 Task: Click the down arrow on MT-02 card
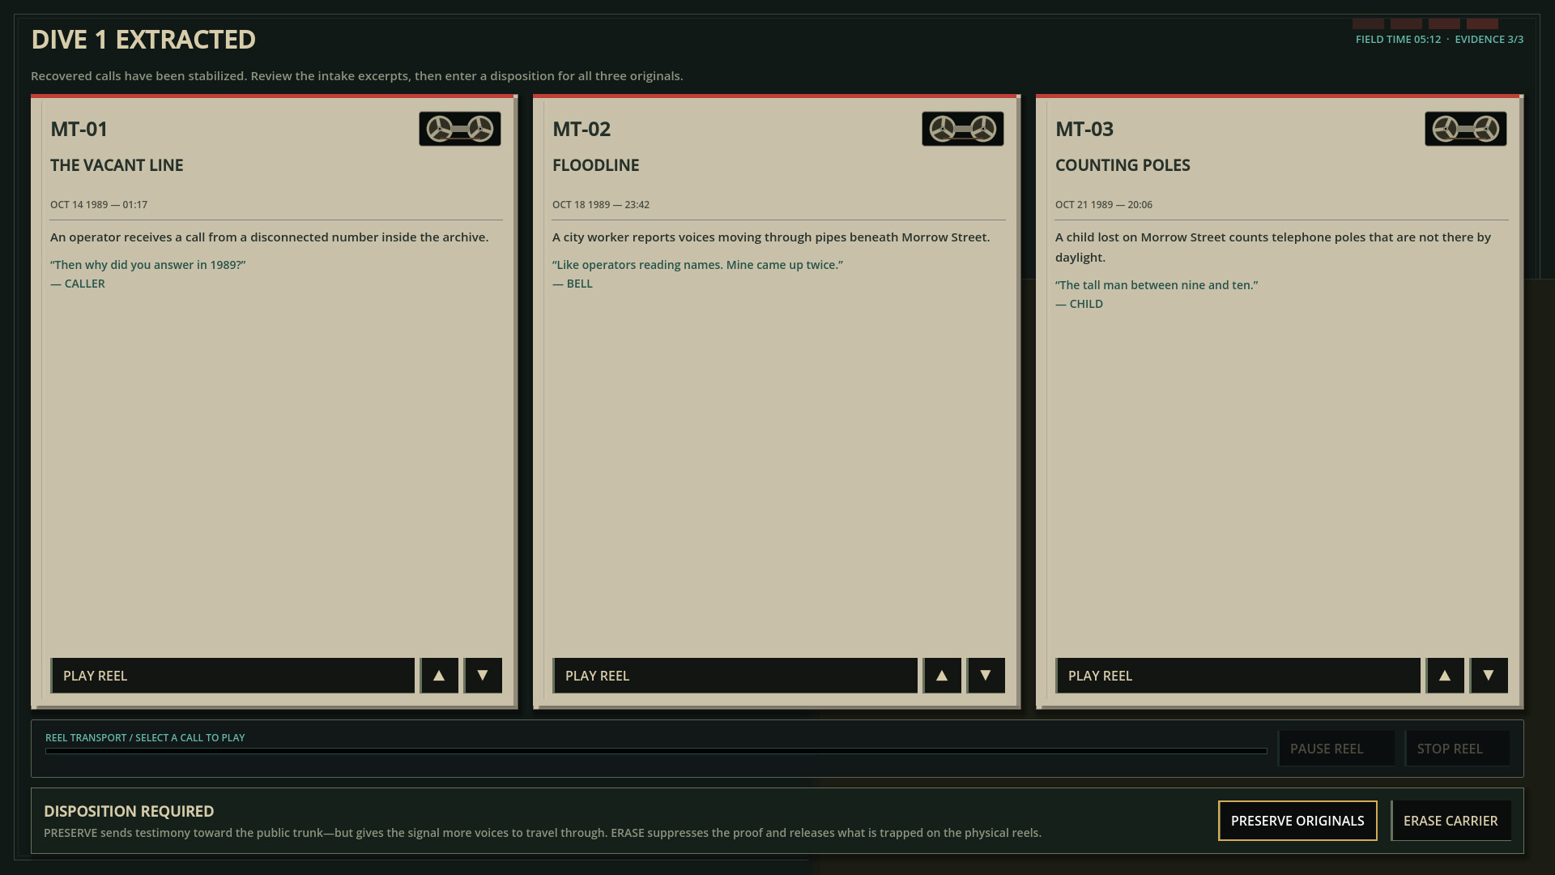[986, 676]
